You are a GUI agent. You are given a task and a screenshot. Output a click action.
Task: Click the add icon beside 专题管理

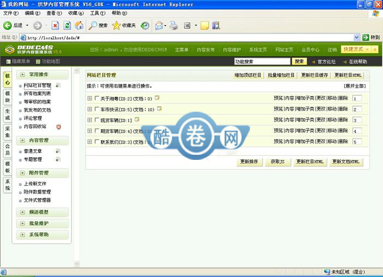tap(58, 159)
